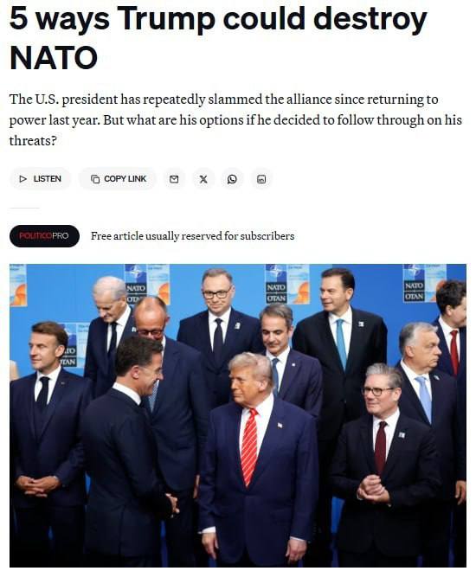Share the article via WhatsApp icon

pos(232,179)
